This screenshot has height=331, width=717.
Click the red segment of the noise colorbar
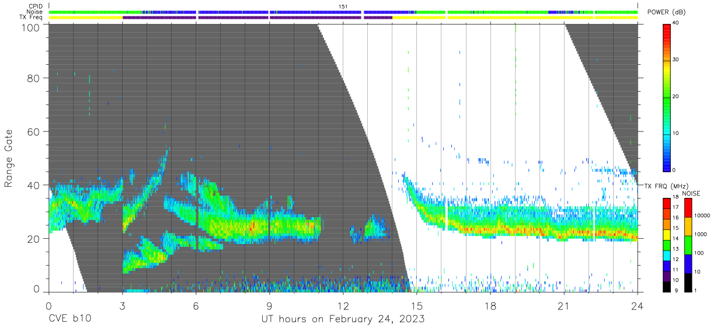[x=688, y=207]
